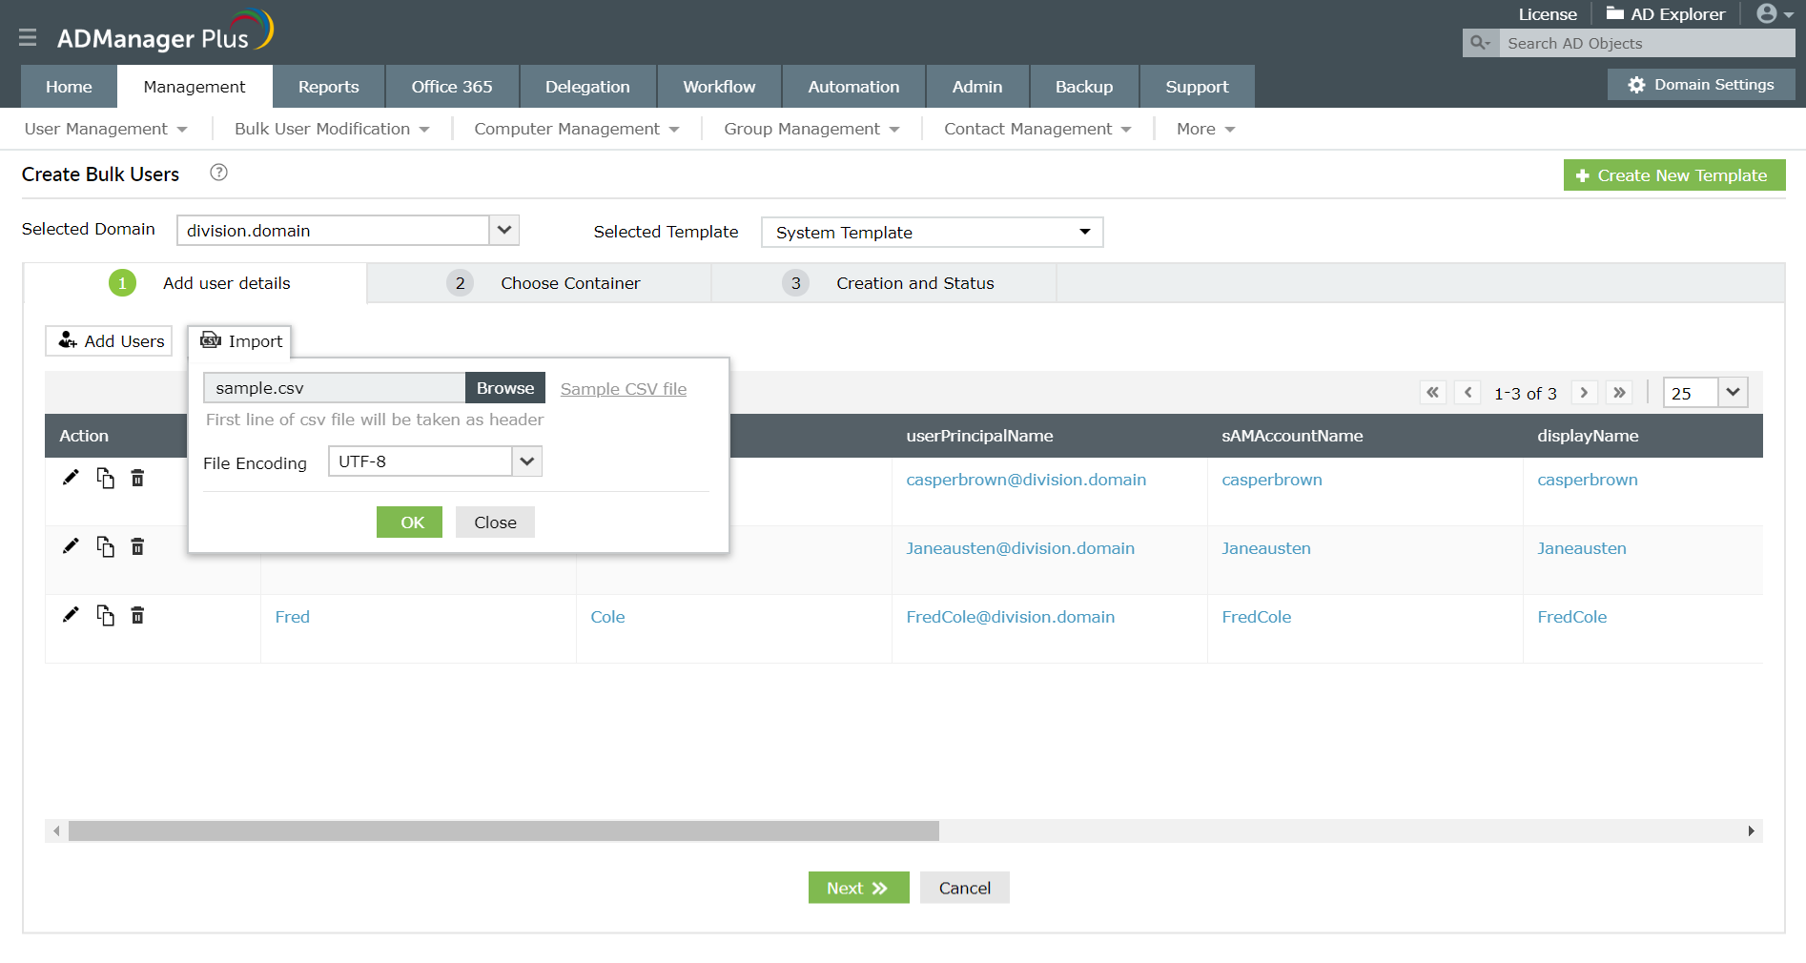
Task: Open Domain Settings
Action: click(1700, 84)
